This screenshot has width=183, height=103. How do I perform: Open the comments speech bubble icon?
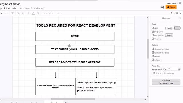pos(162,7)
